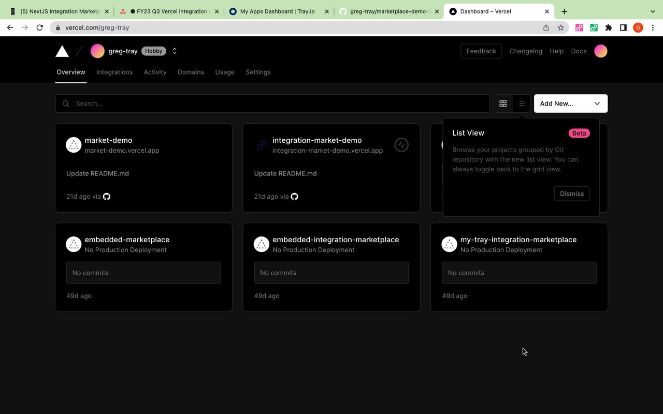Image resolution: width=663 pixels, height=414 pixels.
Task: Switch to list view
Action: [x=521, y=103]
